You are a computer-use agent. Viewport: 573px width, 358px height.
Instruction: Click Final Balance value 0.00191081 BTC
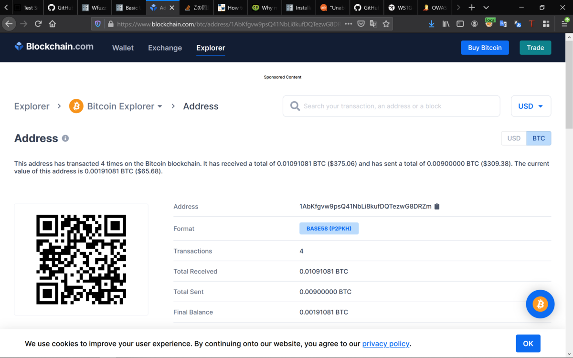coord(324,312)
